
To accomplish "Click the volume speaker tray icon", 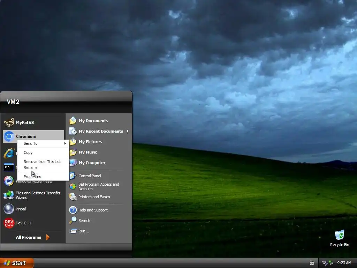I will 325,263.
